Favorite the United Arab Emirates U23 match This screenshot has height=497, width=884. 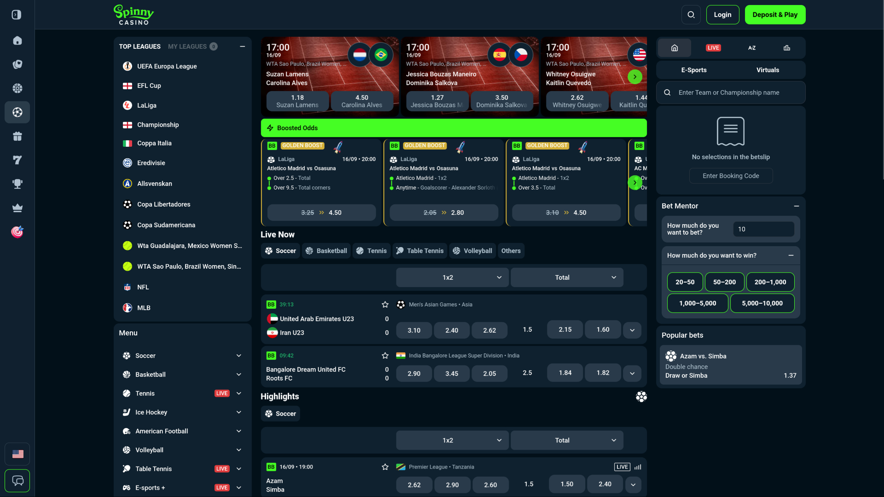[x=385, y=305]
